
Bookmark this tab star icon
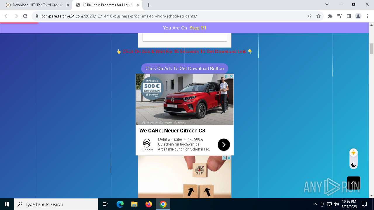[318, 16]
